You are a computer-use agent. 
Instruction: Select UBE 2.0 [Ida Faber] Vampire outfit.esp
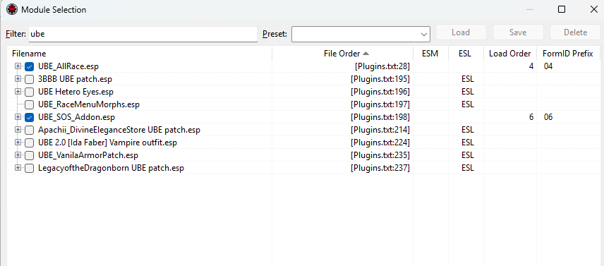107,143
